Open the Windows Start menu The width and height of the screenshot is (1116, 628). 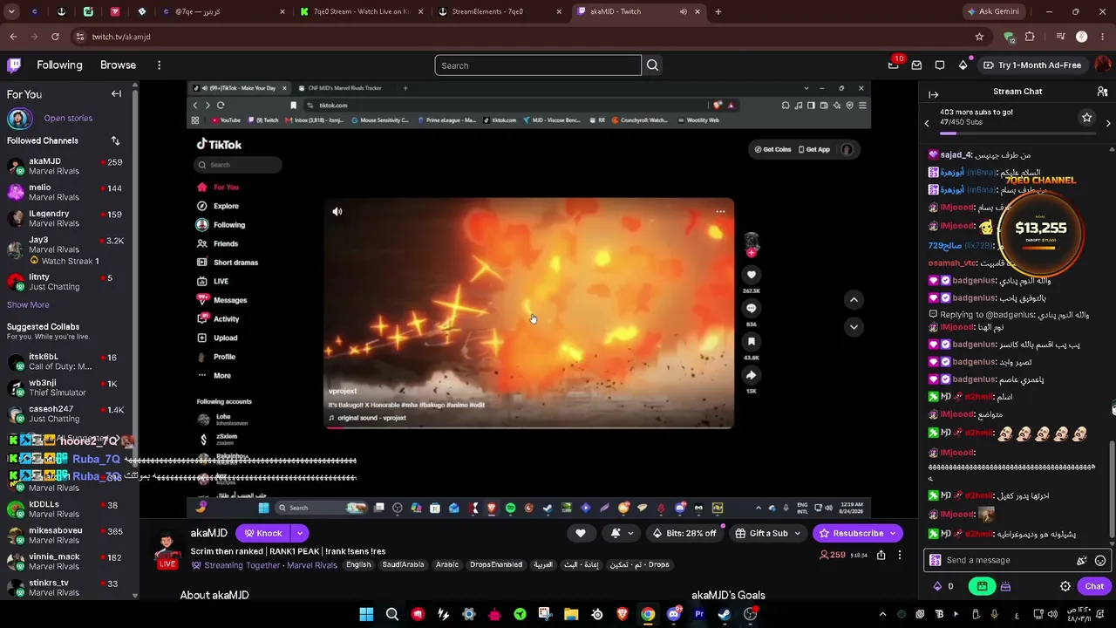(x=366, y=614)
